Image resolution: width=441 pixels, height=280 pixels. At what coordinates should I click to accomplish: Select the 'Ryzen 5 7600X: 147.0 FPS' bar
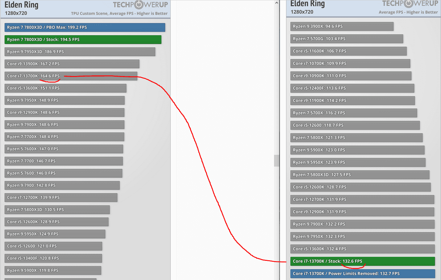click(64, 149)
